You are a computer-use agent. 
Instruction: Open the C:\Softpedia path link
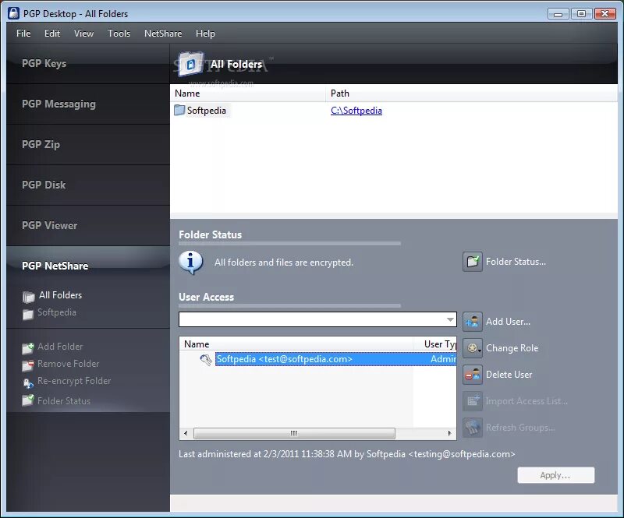(356, 111)
